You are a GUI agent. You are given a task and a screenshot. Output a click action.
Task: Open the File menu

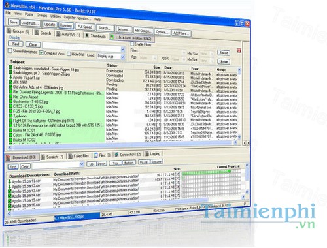[8, 13]
